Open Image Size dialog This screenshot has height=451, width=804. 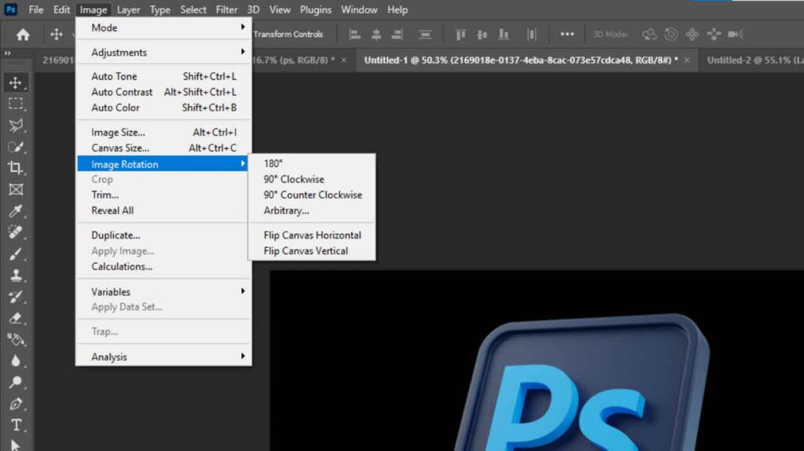pos(163,133)
